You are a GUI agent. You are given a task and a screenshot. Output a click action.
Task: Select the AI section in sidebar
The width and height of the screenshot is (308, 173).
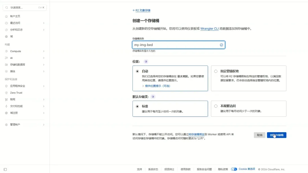point(13,58)
